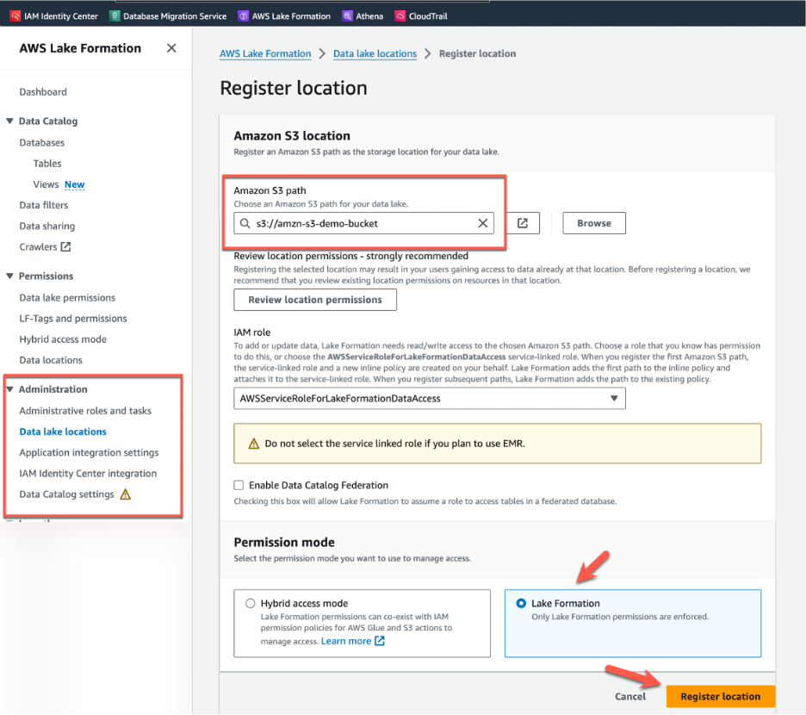This screenshot has width=806, height=715.
Task: Click Data lake locations breadcrumb link
Action: [x=375, y=53]
